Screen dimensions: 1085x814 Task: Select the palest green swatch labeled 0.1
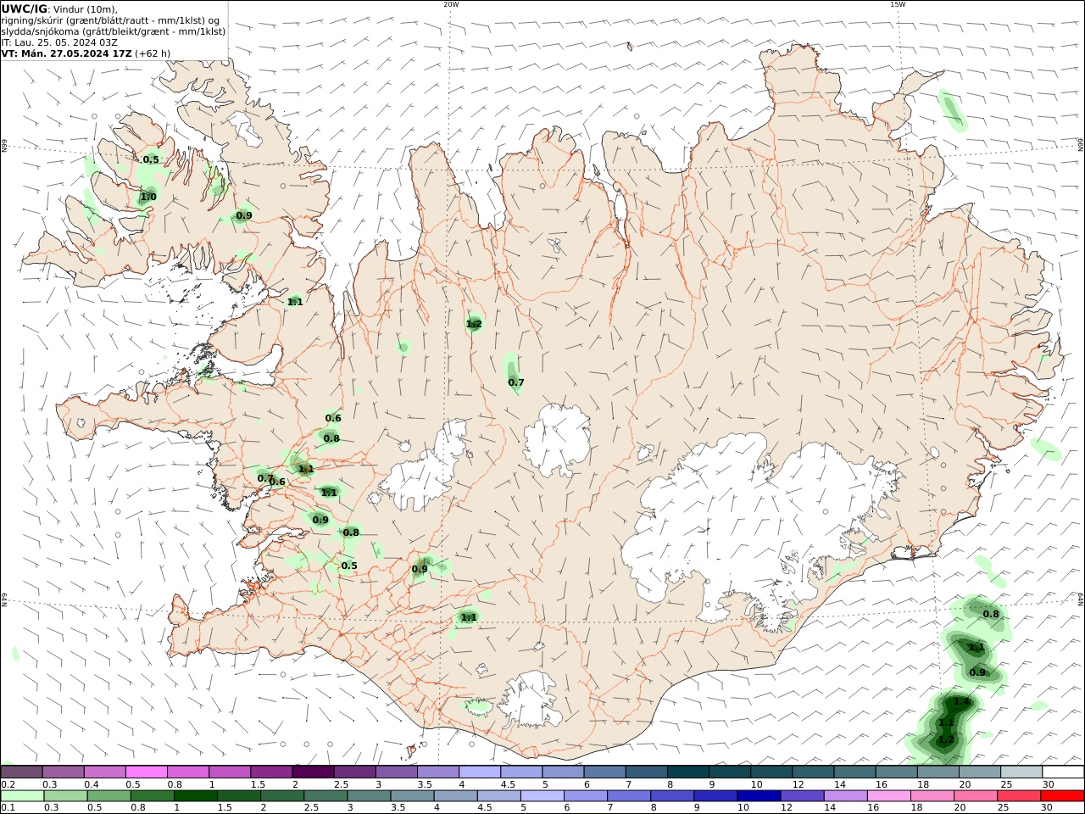pos(22,796)
